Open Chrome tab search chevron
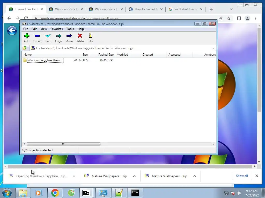The image size is (265, 198). tap(231, 9)
